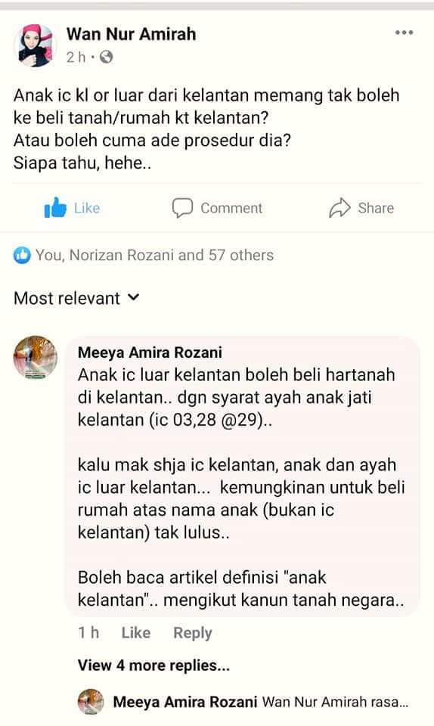This screenshot has height=726, width=434.
Task: Click the chevron next to Most relevant
Action: pos(133,297)
